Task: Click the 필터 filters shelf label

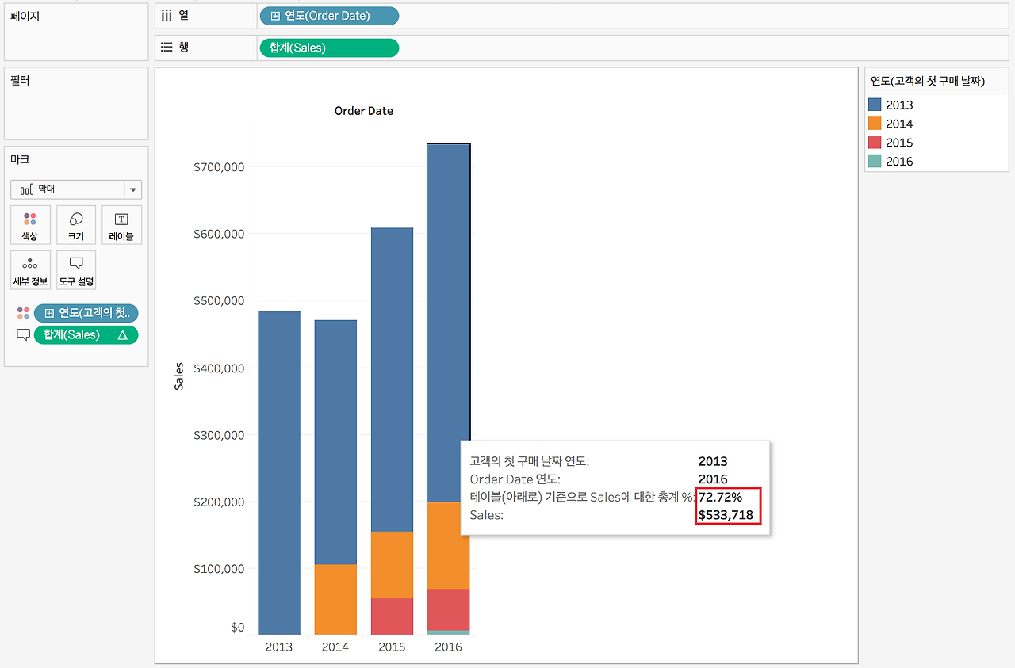Action: tap(21, 81)
